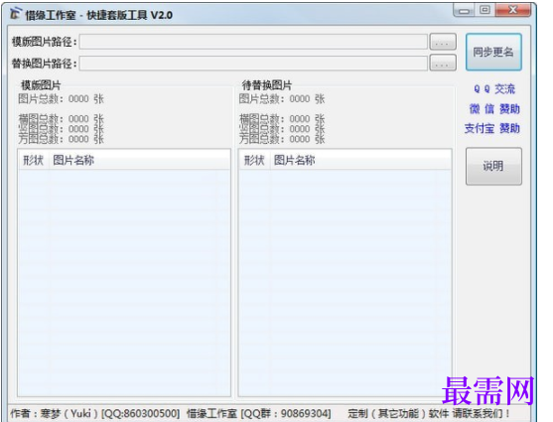553x422 pixels.
Task: Open the 微信 赞助 link
Action: 494,108
